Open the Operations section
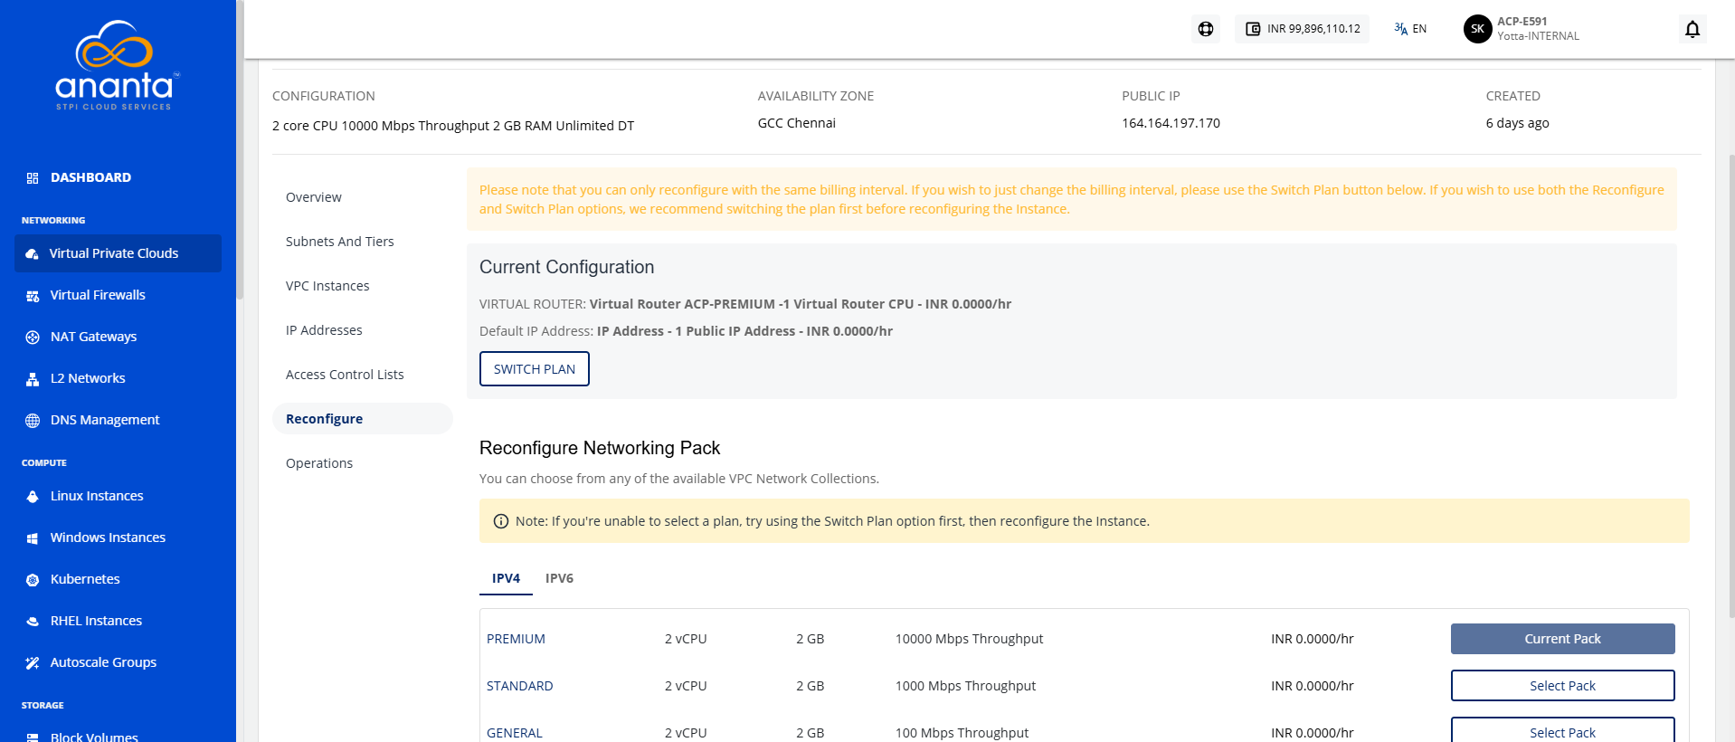Image resolution: width=1735 pixels, height=742 pixels. 319,463
